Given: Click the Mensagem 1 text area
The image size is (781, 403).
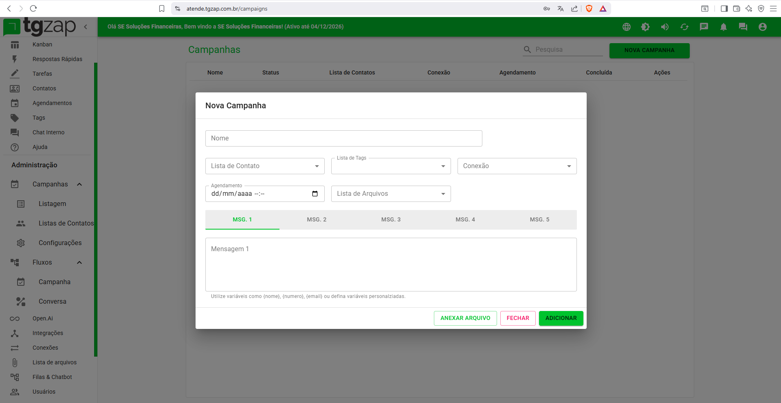Looking at the screenshot, I should 391,265.
